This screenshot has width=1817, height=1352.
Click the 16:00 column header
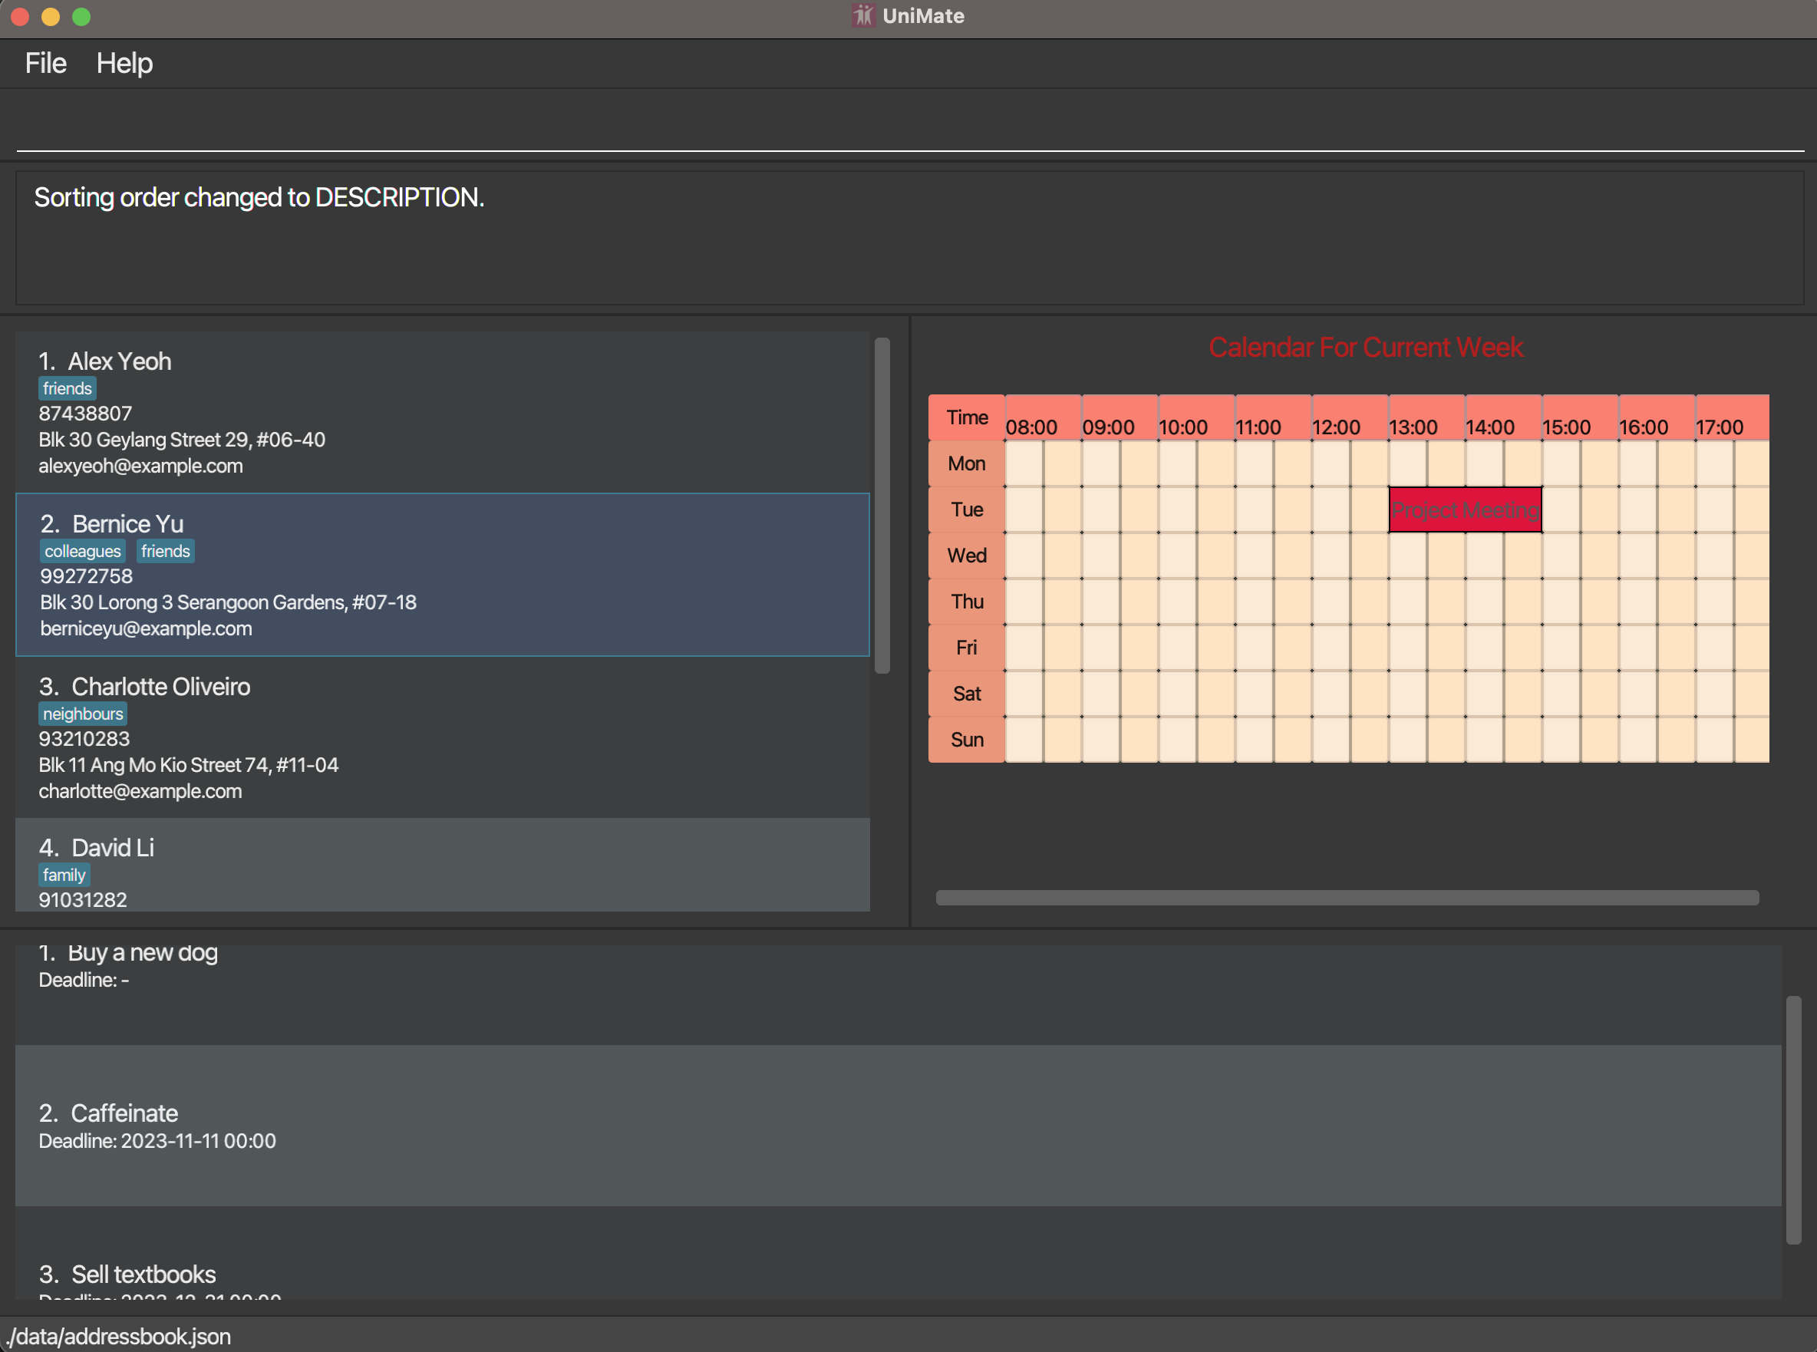point(1657,417)
